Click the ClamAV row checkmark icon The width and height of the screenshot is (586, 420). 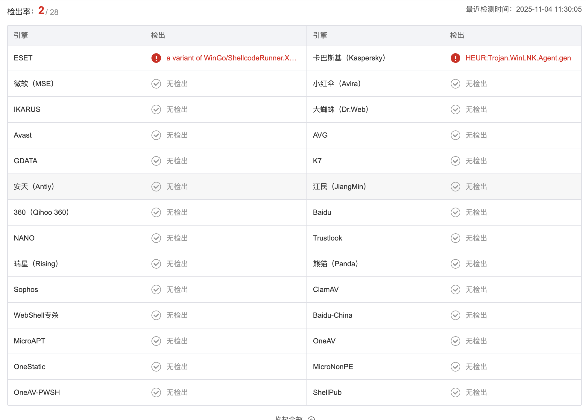[x=455, y=290]
